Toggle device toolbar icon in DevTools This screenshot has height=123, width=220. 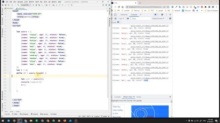[115, 14]
